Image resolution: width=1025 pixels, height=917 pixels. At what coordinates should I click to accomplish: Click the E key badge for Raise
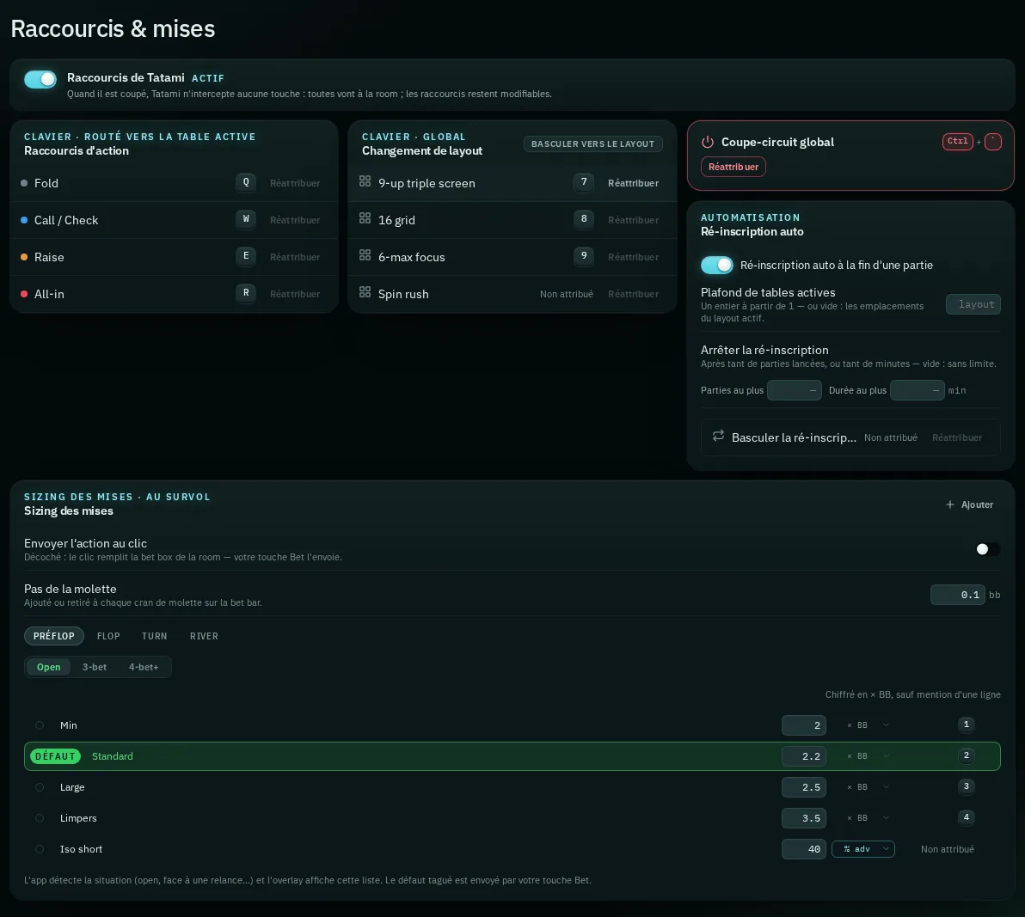click(246, 256)
